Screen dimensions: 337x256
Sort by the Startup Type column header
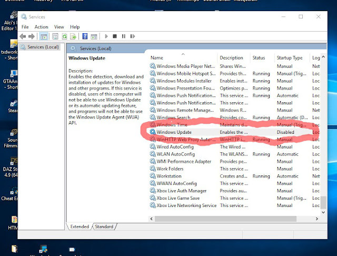pos(290,58)
